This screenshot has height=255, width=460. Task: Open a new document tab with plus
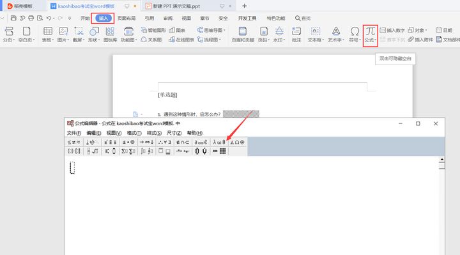pyautogui.click(x=244, y=6)
